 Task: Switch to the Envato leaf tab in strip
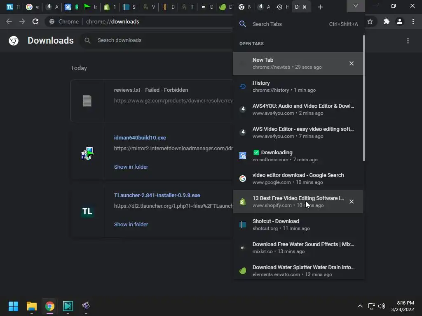point(225,7)
